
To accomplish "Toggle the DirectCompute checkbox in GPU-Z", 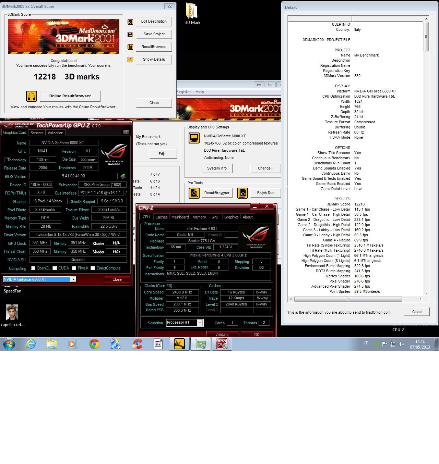I will coord(93,268).
